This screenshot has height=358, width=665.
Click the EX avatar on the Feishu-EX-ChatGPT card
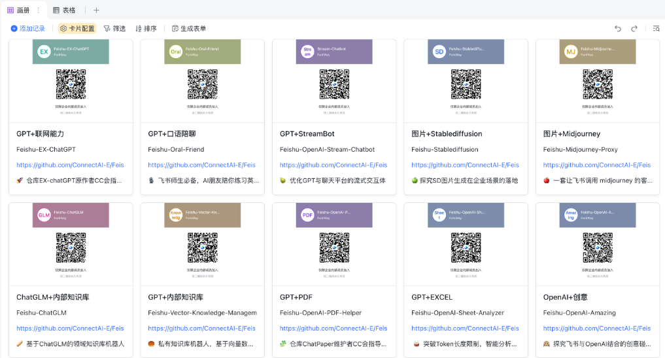(44, 52)
